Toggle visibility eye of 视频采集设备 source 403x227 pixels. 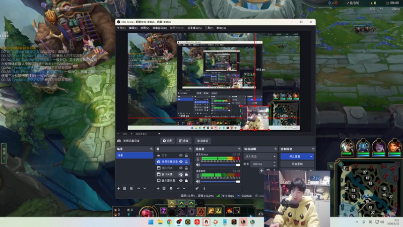(181, 161)
